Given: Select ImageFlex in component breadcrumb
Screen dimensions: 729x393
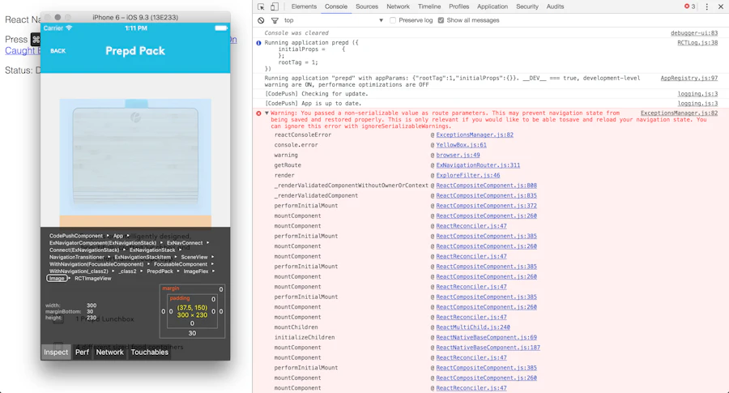Looking at the screenshot, I should [196, 271].
